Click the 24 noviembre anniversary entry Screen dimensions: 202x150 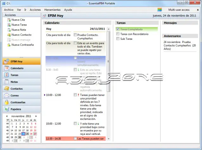click(180, 45)
